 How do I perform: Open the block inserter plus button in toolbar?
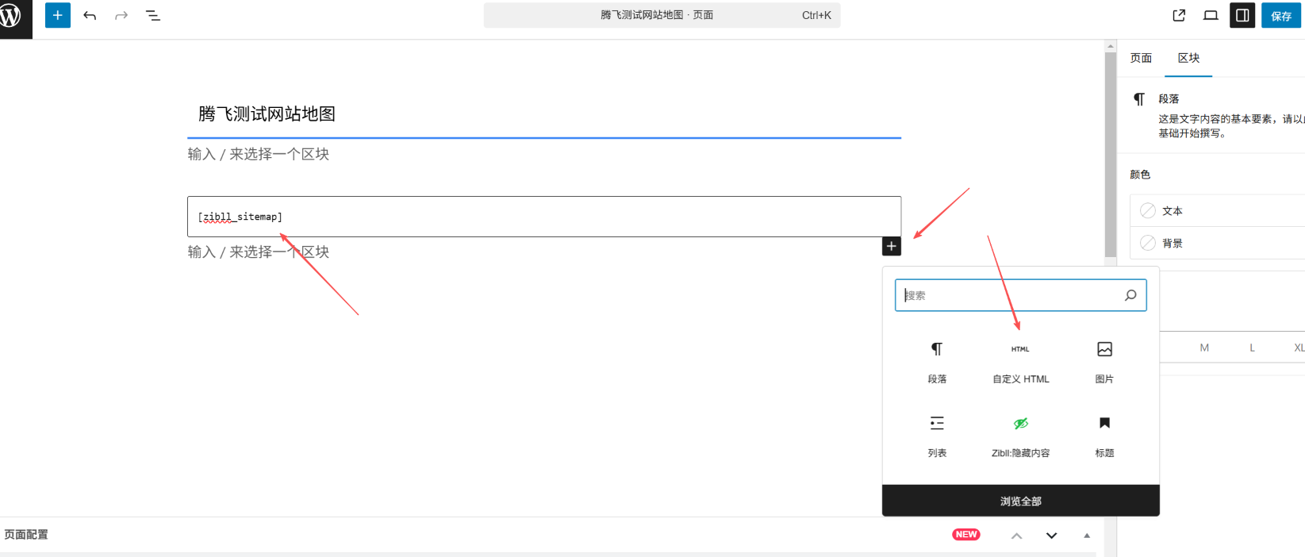(57, 15)
